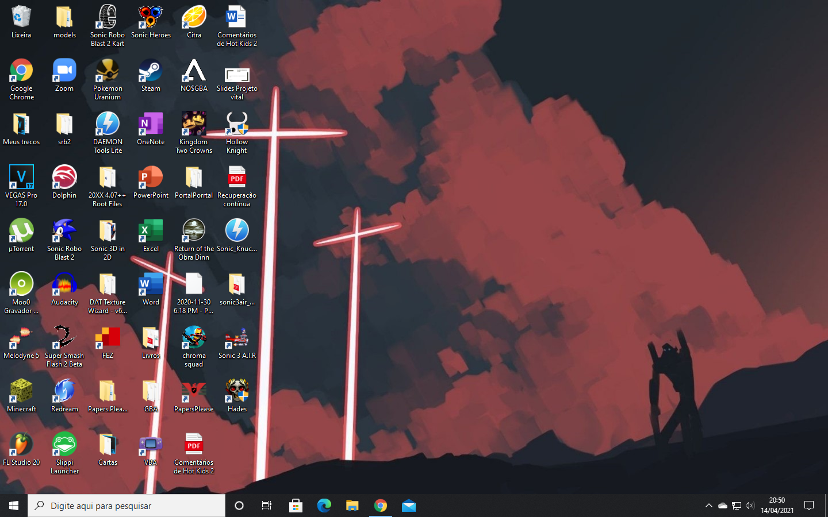Image resolution: width=828 pixels, height=517 pixels.
Task: Click the Livros folder icon
Action: (x=151, y=342)
